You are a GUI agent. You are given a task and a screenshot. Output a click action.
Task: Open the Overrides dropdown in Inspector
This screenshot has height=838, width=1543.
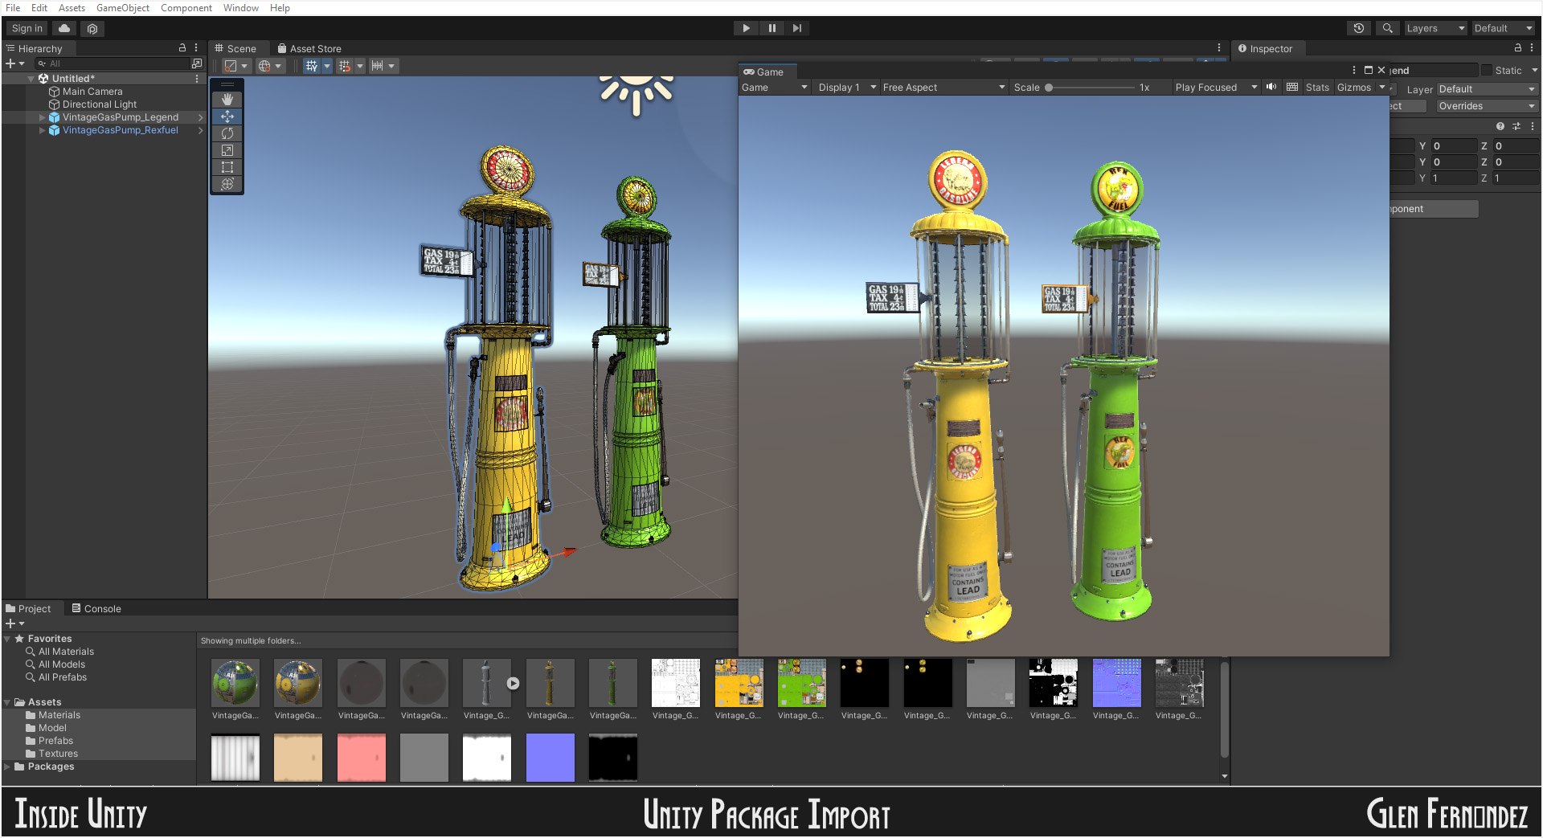pos(1487,106)
